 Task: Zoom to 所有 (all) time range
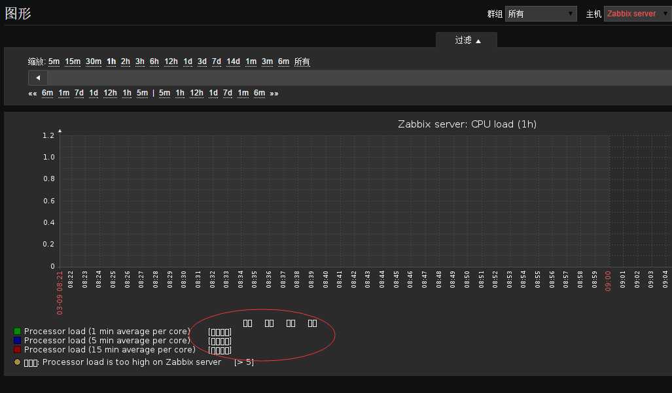(x=302, y=61)
